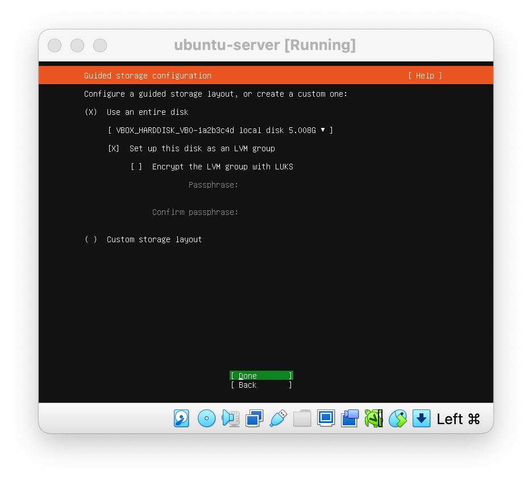The height and width of the screenshot is (481, 532).
Task: Click the green turtle CPU status icon
Action: pos(373,418)
